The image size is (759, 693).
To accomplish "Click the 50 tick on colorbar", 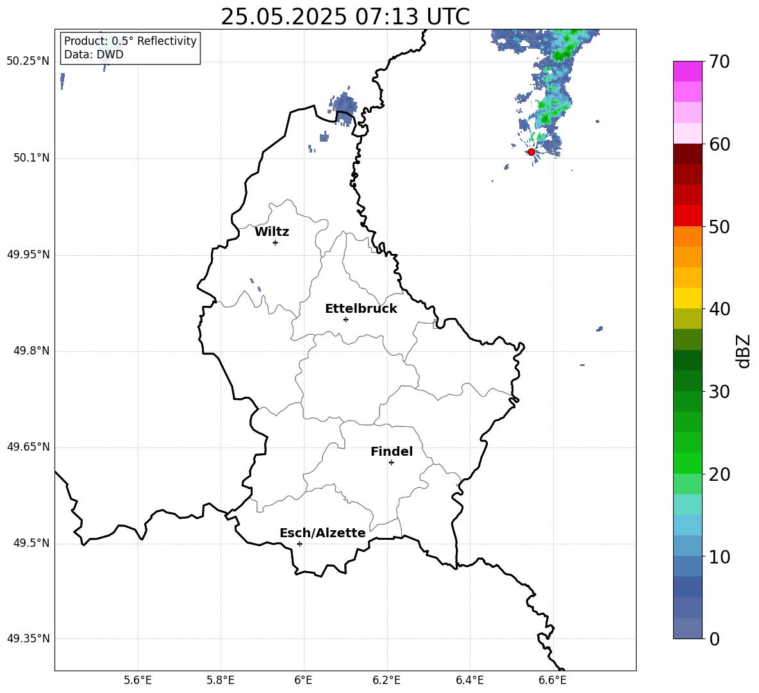I will (x=719, y=227).
